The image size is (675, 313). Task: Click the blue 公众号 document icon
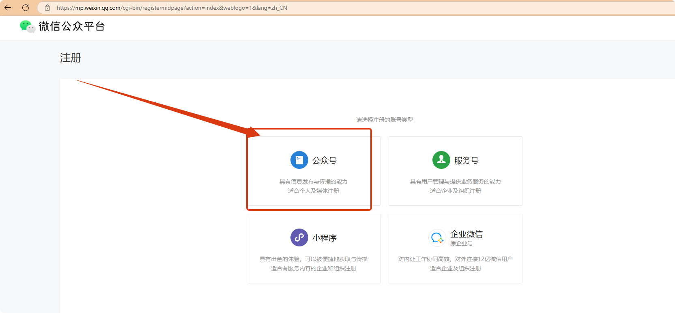[299, 160]
